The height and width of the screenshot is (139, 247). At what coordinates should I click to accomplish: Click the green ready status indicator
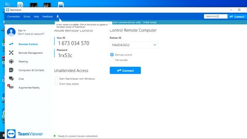click(x=55, y=136)
